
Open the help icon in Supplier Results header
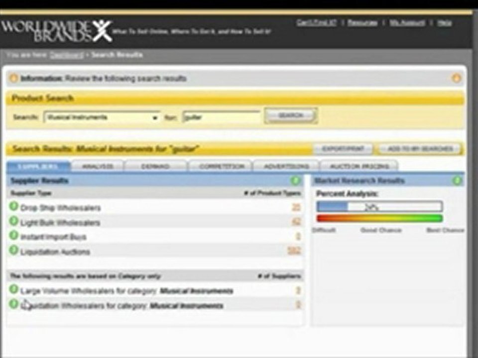(x=295, y=180)
